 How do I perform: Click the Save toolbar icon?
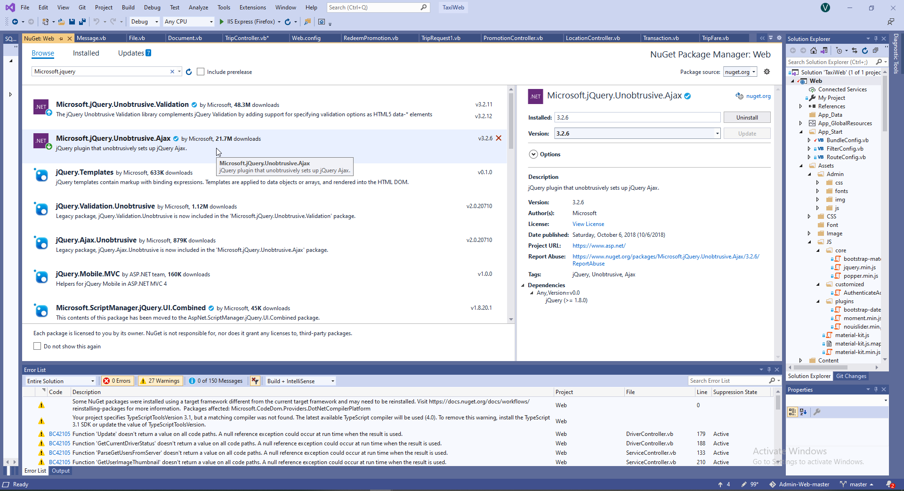(72, 22)
